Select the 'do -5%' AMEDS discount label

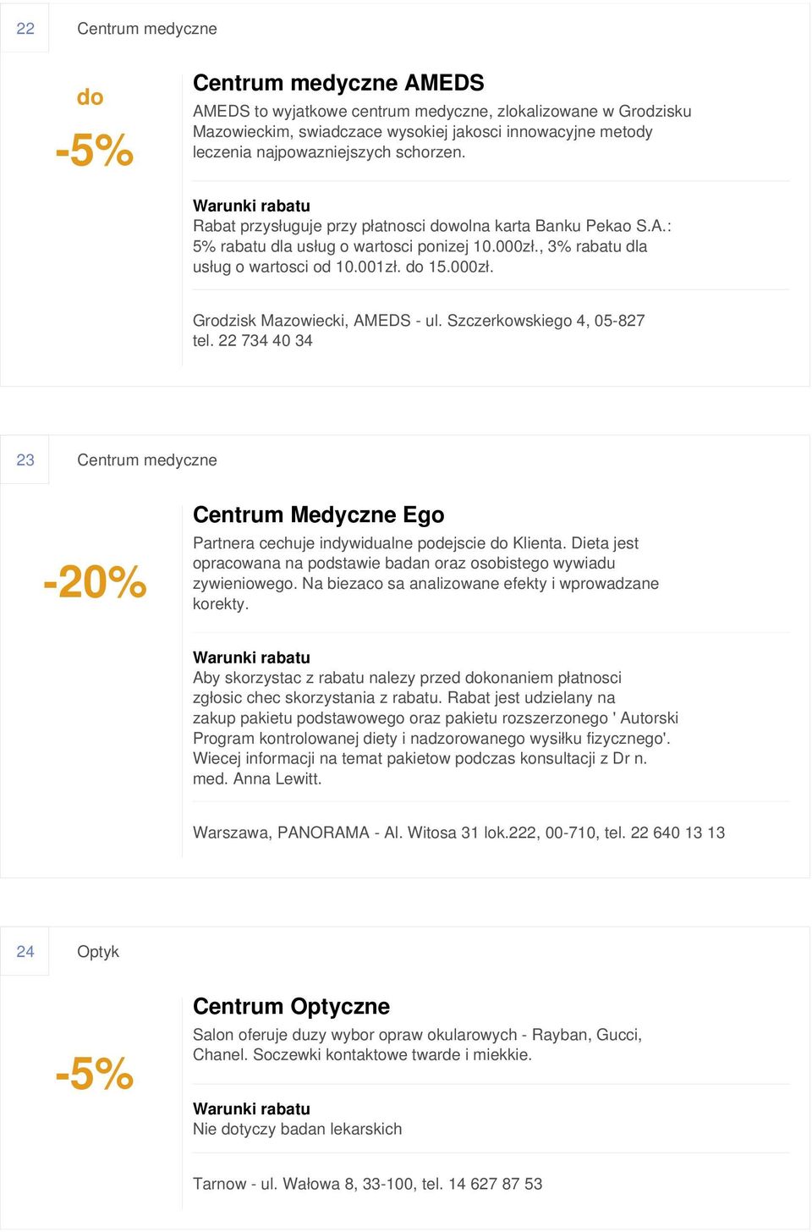tap(95, 129)
